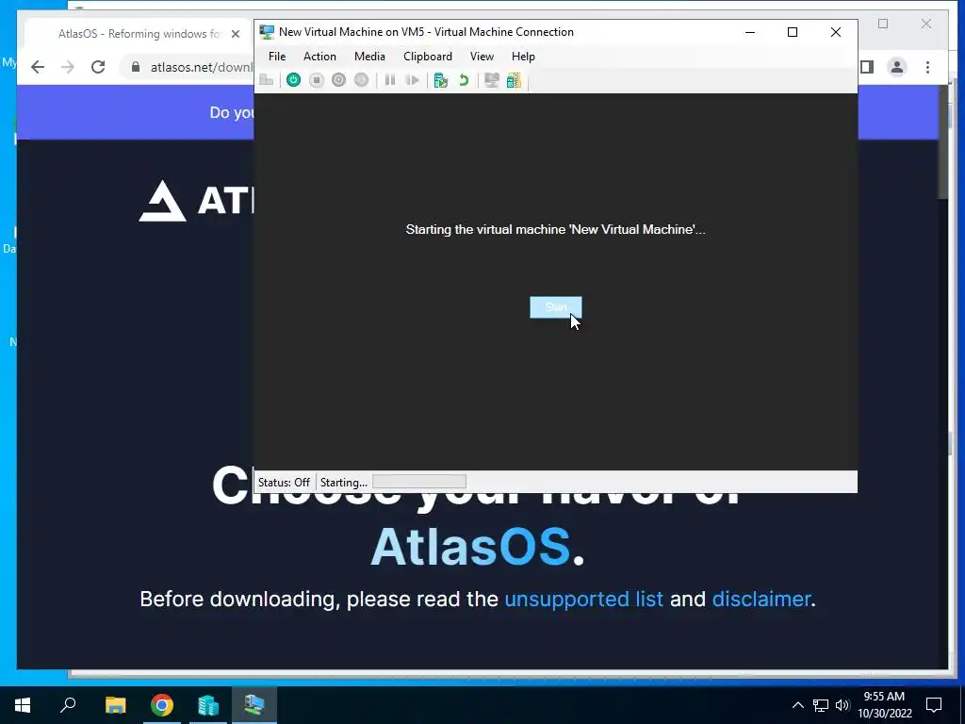Click 'Starting the virtual machine' message text
Image resolution: width=965 pixels, height=724 pixels.
555,230
